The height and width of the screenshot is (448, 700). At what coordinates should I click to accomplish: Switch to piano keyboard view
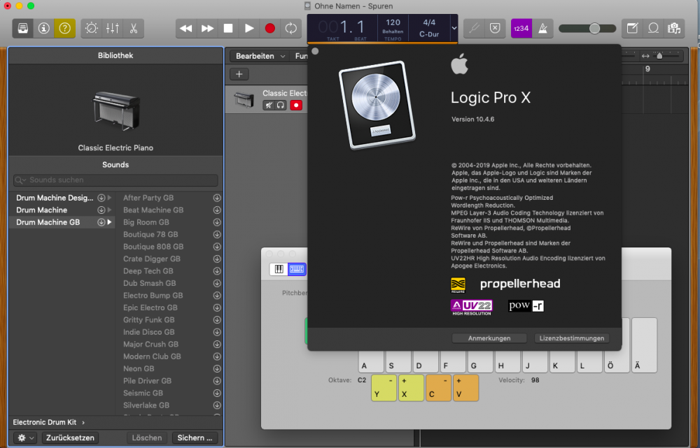point(279,269)
